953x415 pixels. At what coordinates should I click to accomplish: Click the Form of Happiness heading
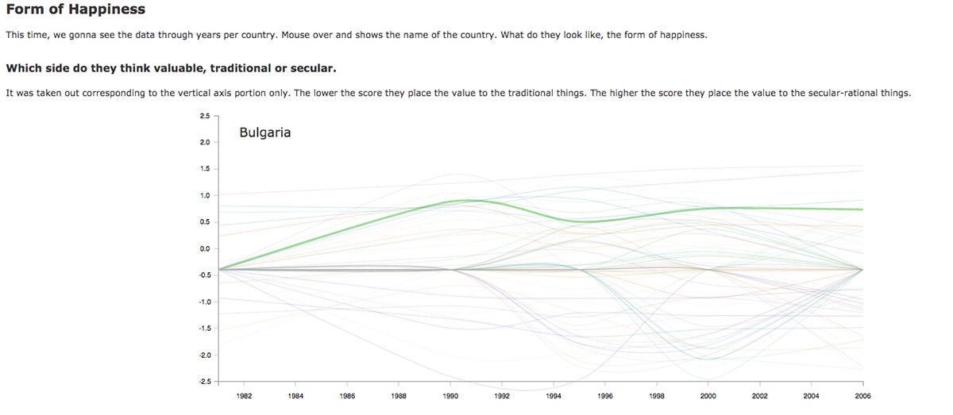tap(75, 10)
